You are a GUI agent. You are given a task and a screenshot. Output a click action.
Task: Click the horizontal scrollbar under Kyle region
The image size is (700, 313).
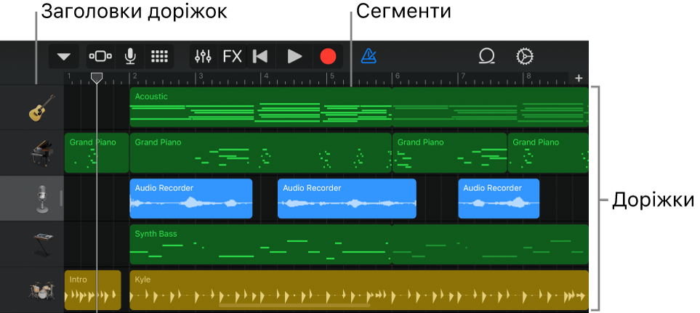pyautogui.click(x=294, y=306)
